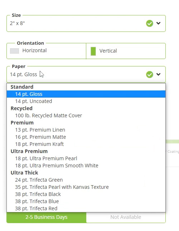Click the 2-5 Business Days button

47,217
